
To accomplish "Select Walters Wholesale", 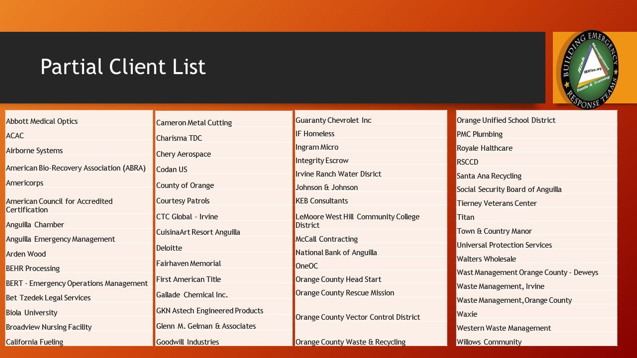I will click(486, 259).
